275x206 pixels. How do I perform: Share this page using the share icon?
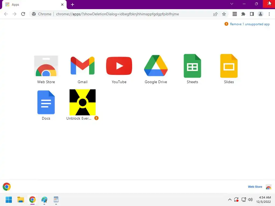215,14
